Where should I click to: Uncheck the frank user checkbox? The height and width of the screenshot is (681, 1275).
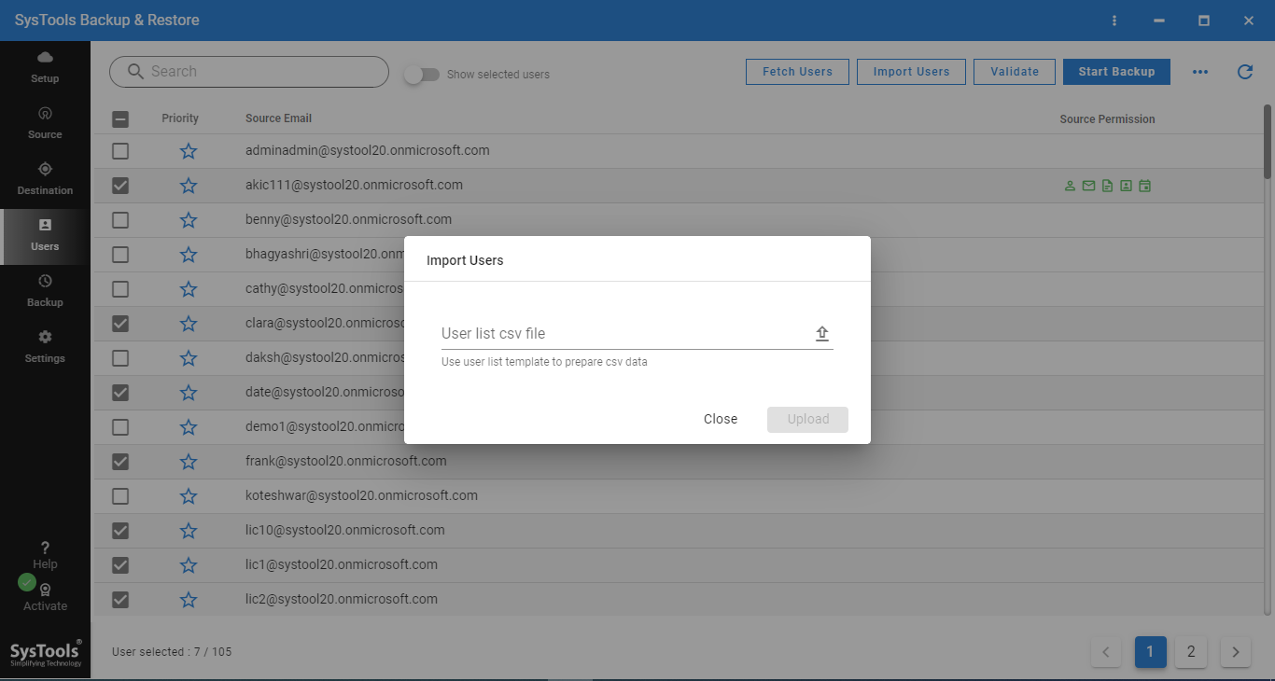(x=120, y=462)
